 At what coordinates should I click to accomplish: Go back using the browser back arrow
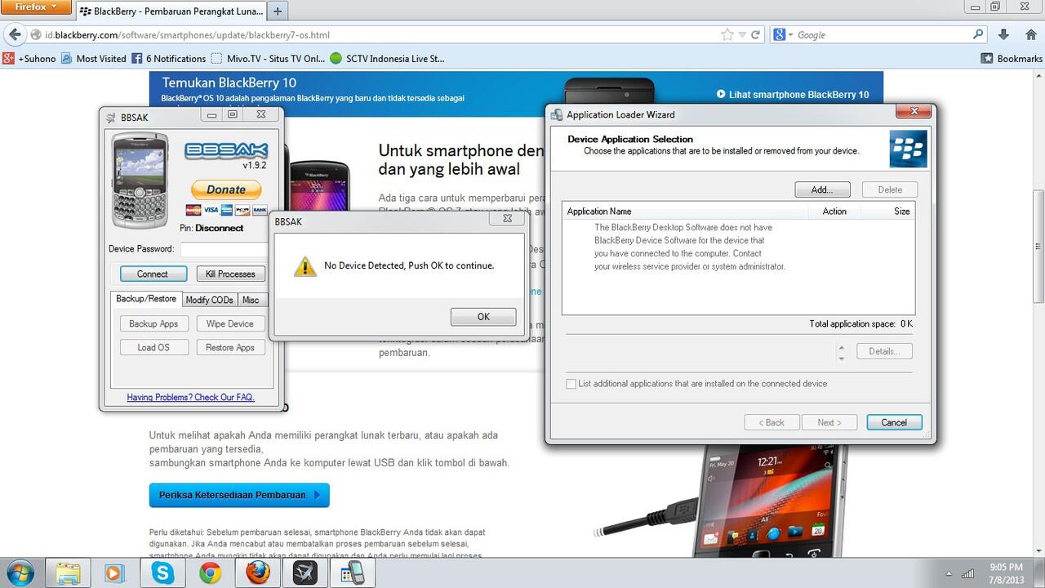14,35
